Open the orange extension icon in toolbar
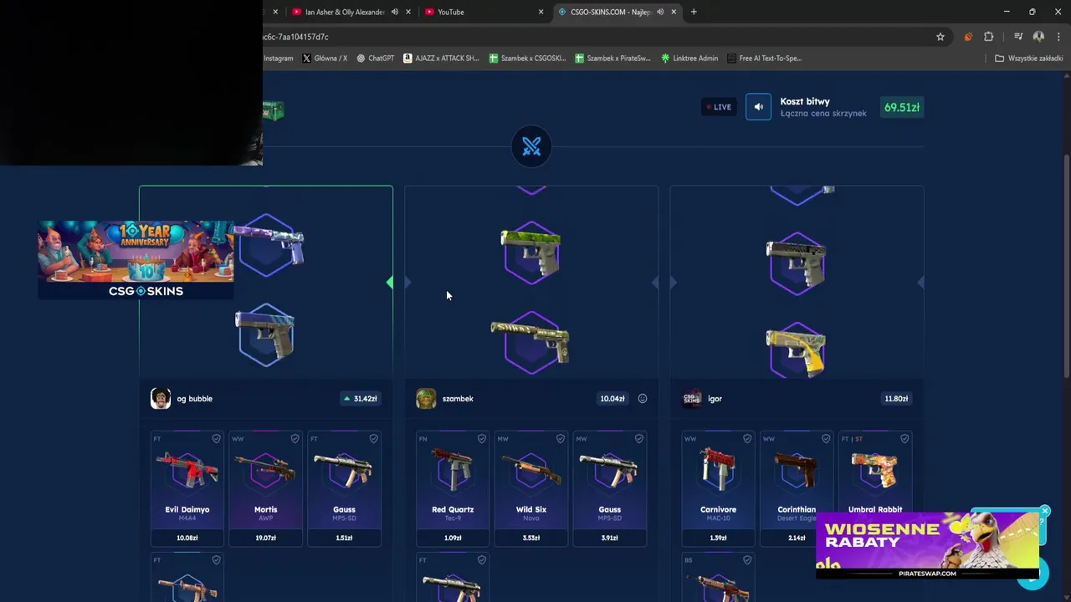Image resolution: width=1071 pixels, height=602 pixels. point(968,37)
